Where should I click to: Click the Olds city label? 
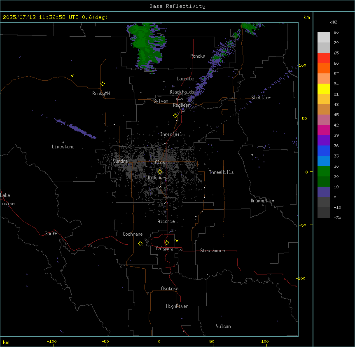[x=160, y=162]
